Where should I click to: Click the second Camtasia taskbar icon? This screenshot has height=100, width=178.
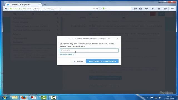(x=53, y=97)
